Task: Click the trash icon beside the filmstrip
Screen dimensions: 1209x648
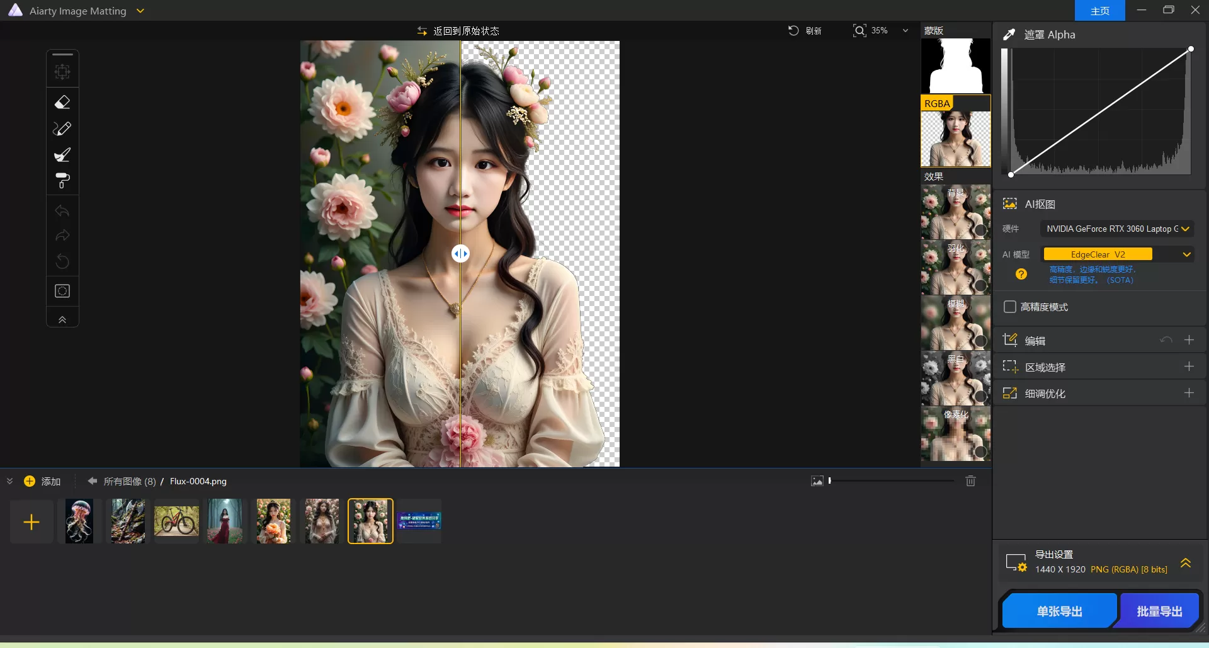Action: (970, 480)
